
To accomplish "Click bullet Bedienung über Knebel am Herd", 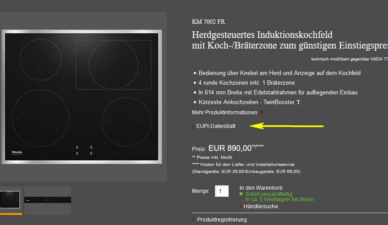I will coord(279,73).
